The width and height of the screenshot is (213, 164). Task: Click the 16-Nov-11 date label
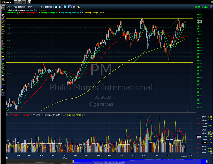coord(184,156)
